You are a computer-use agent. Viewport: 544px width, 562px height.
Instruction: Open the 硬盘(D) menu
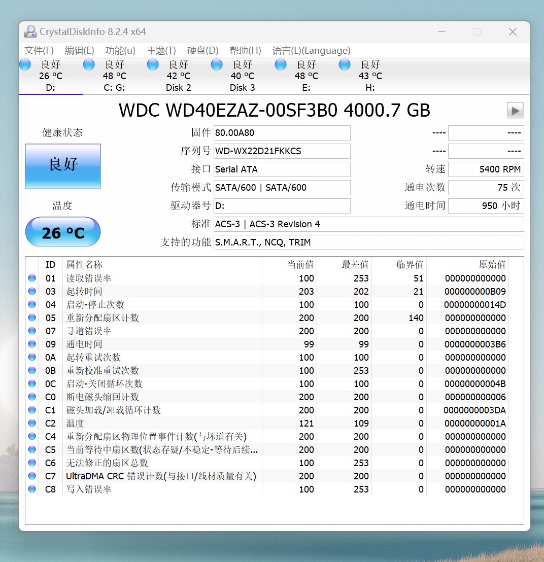pos(202,51)
